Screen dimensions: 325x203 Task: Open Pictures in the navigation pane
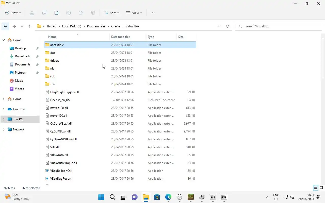click(20, 73)
